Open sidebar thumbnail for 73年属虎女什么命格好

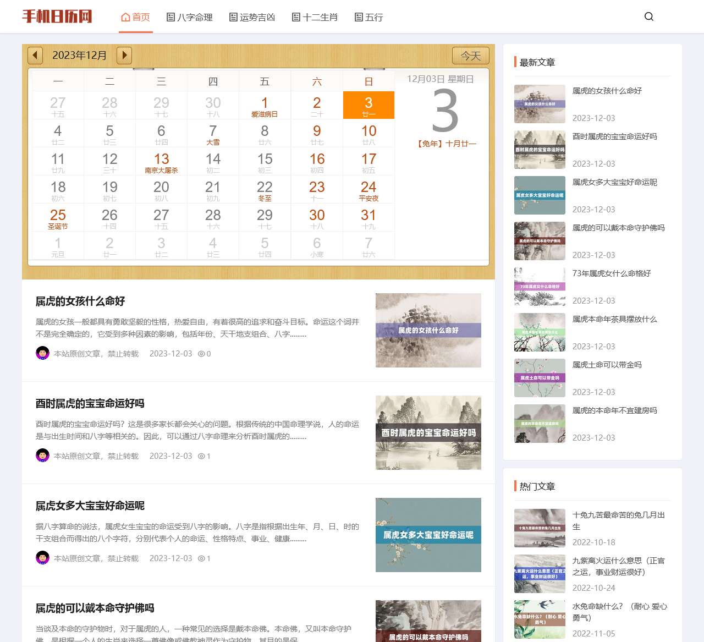point(540,287)
